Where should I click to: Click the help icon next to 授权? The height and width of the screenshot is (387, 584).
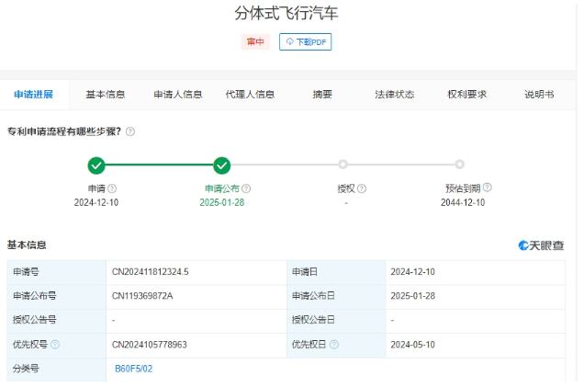pos(362,188)
